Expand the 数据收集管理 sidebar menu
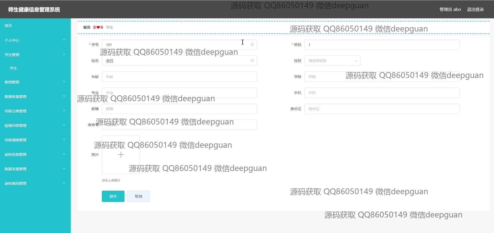The width and height of the screenshot is (494, 233). pos(35,96)
